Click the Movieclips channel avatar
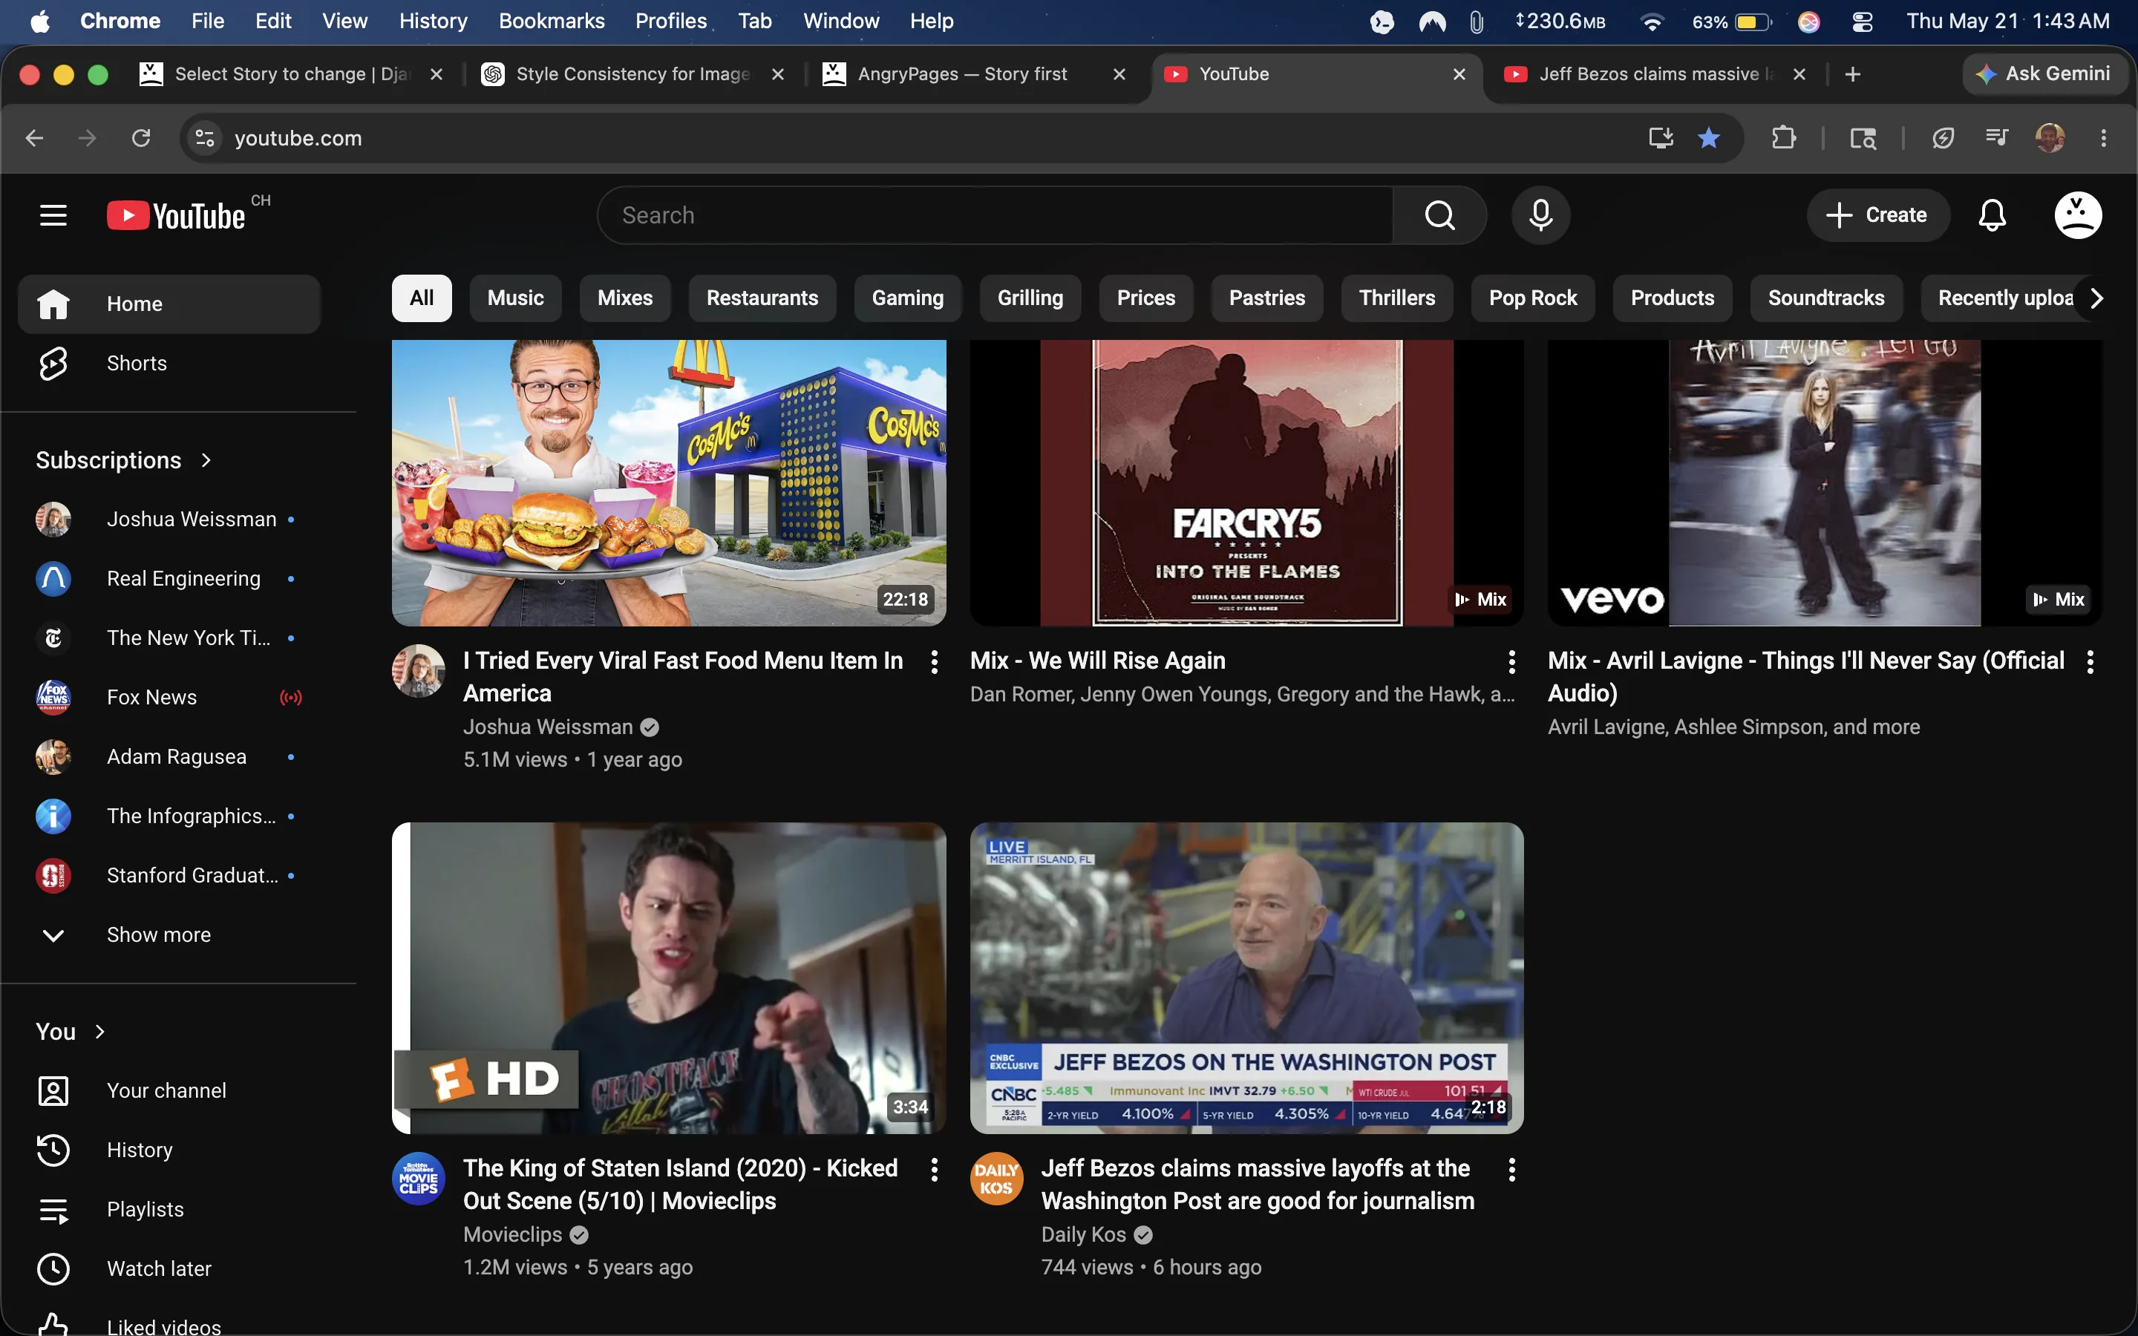The image size is (2138, 1336). click(x=419, y=1179)
